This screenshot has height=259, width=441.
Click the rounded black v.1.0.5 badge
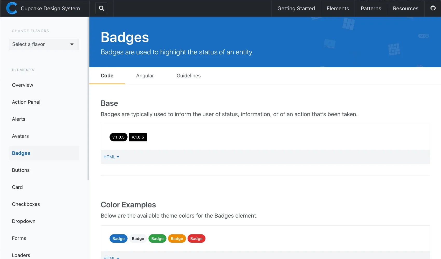(x=118, y=137)
